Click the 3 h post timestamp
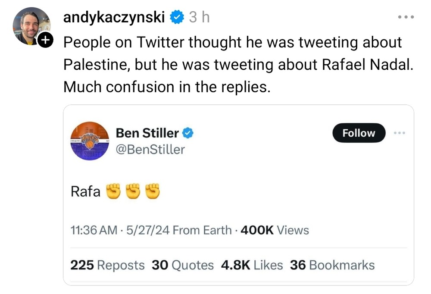 click(199, 17)
